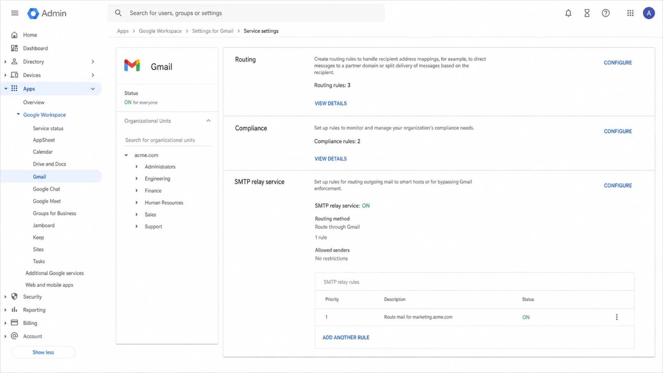Expand the Finance org unit arrow
The height and width of the screenshot is (373, 663).
137,191
